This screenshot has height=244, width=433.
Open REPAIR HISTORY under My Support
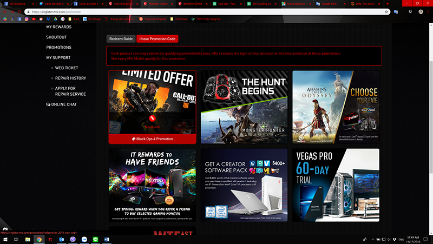(x=70, y=78)
